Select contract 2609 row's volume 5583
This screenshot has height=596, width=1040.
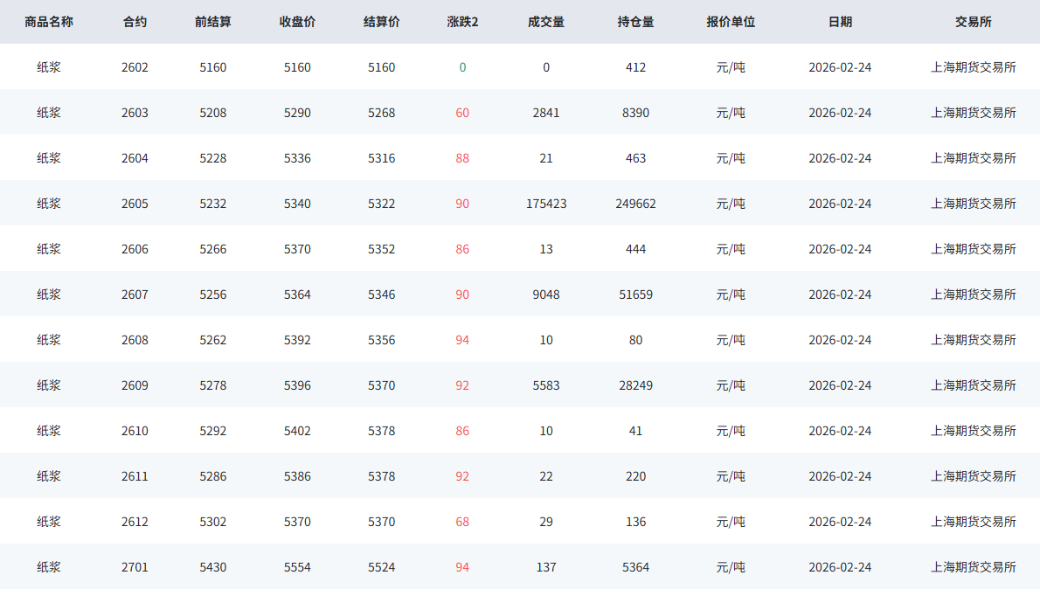click(x=546, y=385)
